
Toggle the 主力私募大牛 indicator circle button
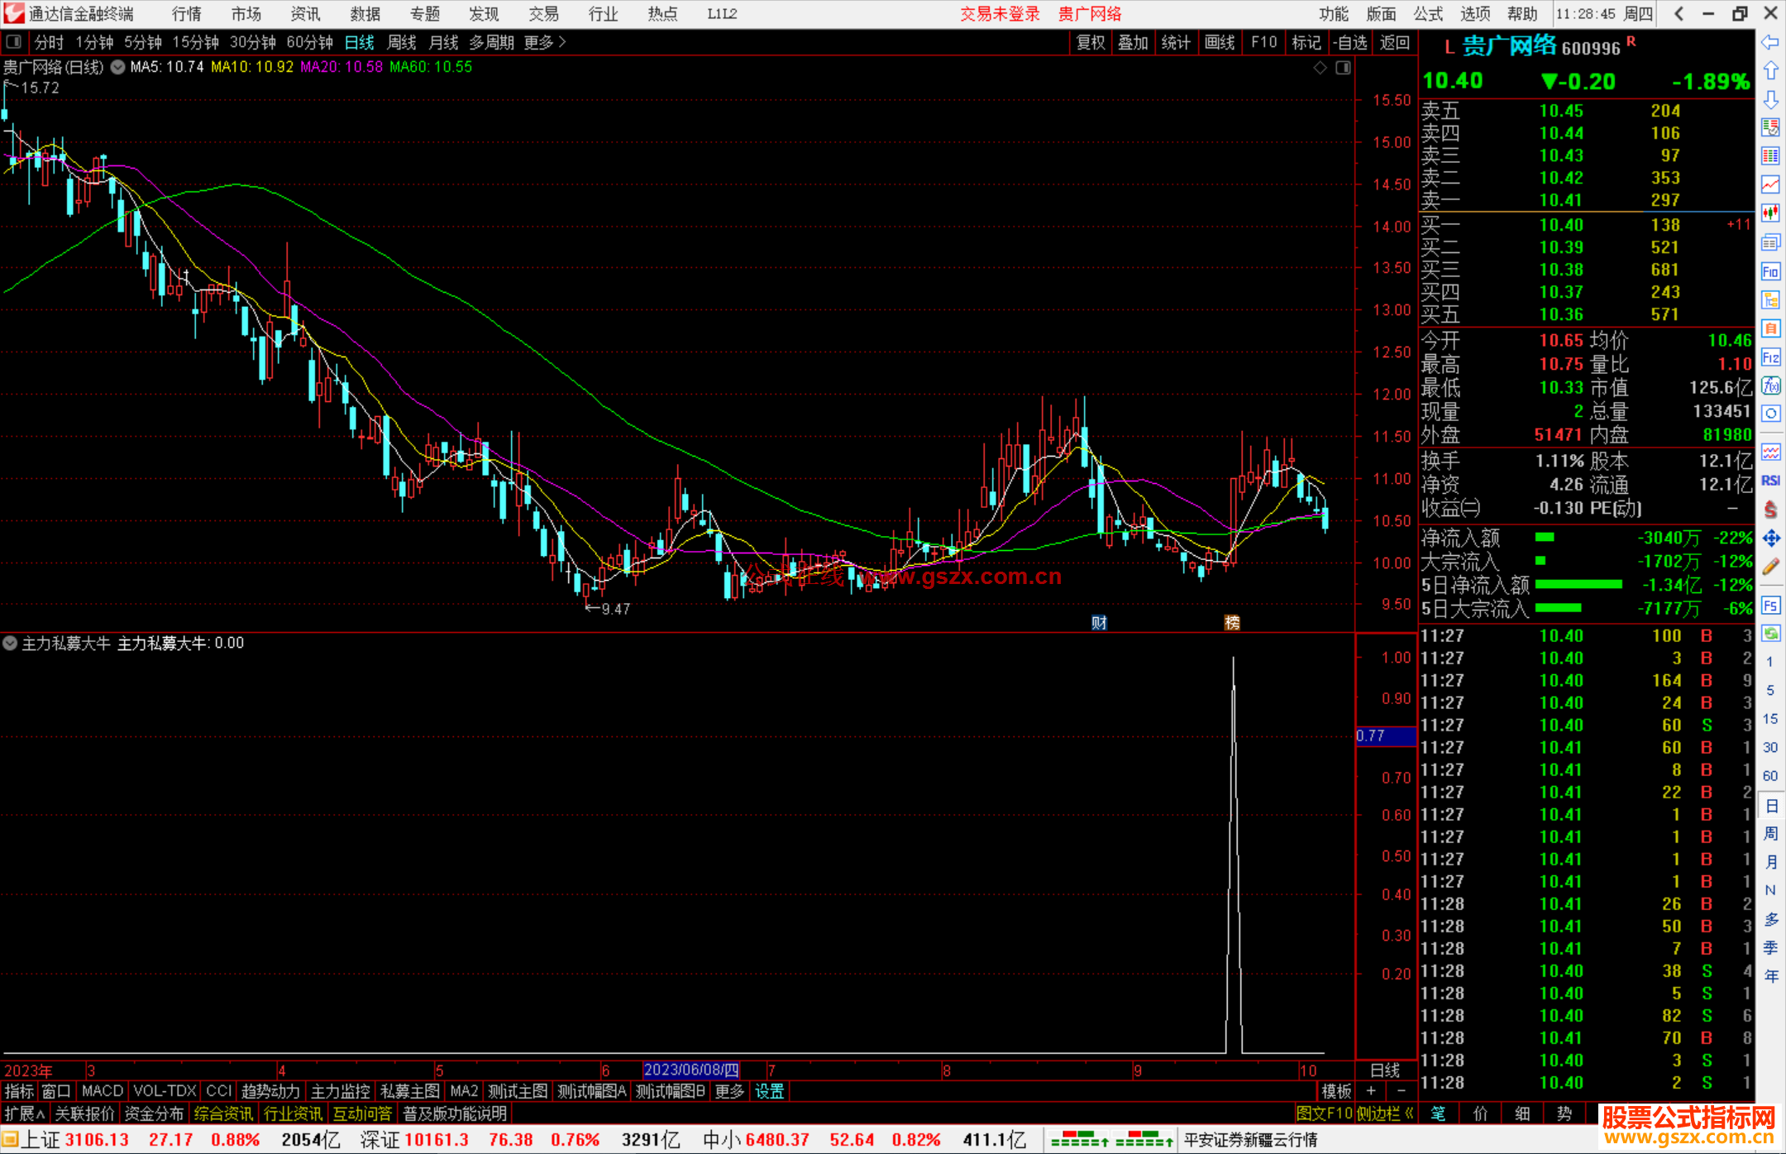point(10,643)
